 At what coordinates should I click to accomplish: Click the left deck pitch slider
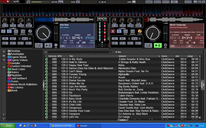coord(56,33)
